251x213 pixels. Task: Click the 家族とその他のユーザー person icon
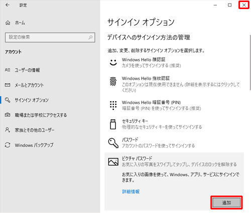(8, 130)
